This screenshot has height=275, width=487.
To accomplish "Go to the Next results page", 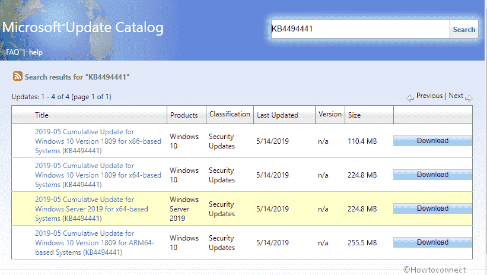I will pos(456,96).
